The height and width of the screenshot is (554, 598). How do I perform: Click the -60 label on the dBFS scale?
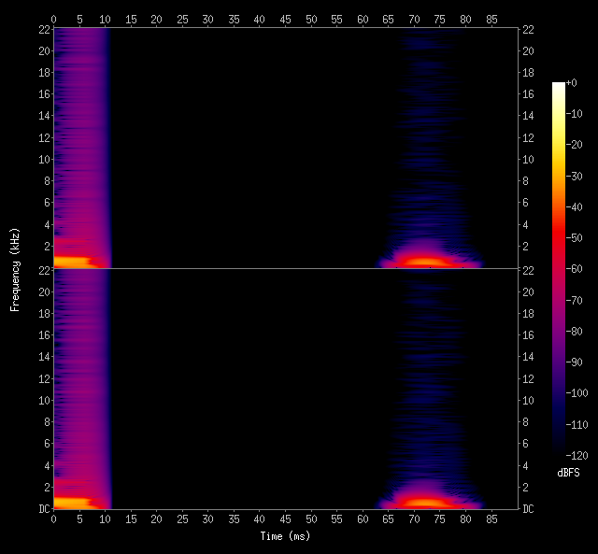pyautogui.click(x=577, y=269)
